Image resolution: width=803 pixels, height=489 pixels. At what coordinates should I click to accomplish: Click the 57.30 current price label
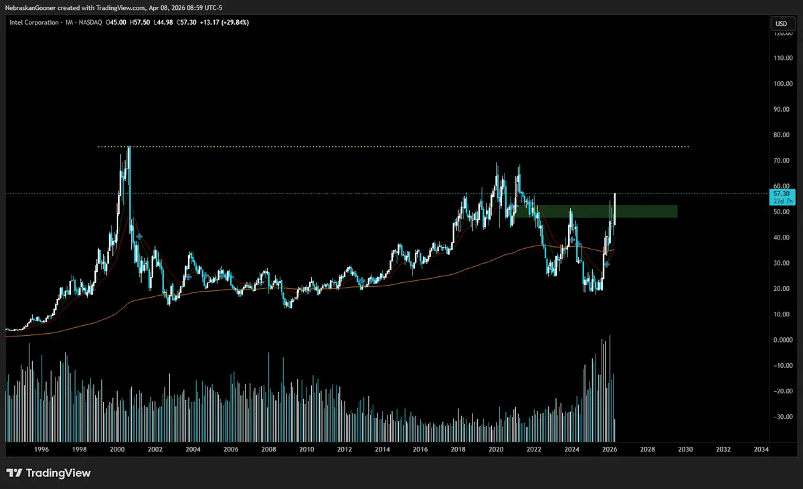click(x=782, y=193)
